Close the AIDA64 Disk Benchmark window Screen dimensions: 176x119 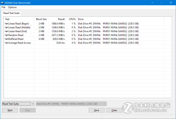click(x=171, y=3)
